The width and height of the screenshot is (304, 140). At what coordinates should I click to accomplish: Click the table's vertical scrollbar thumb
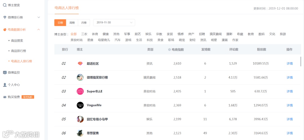point(301,61)
